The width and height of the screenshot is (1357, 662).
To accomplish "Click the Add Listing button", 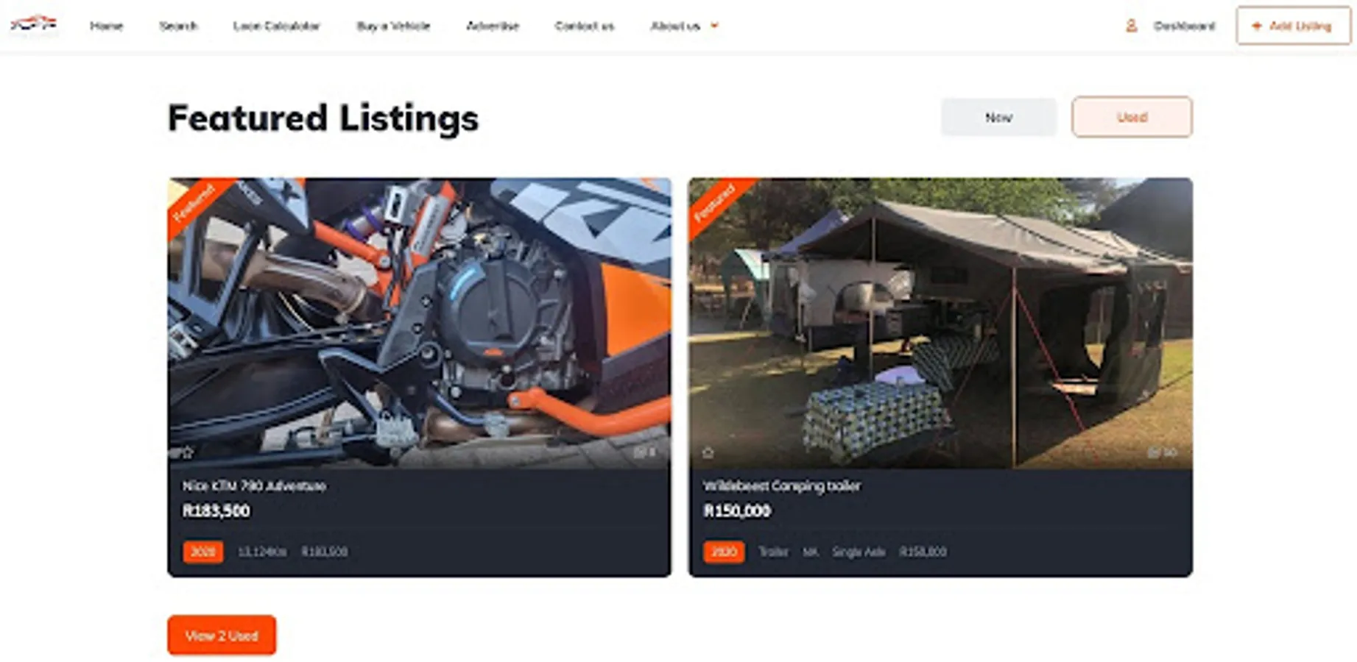I will pos(1293,26).
